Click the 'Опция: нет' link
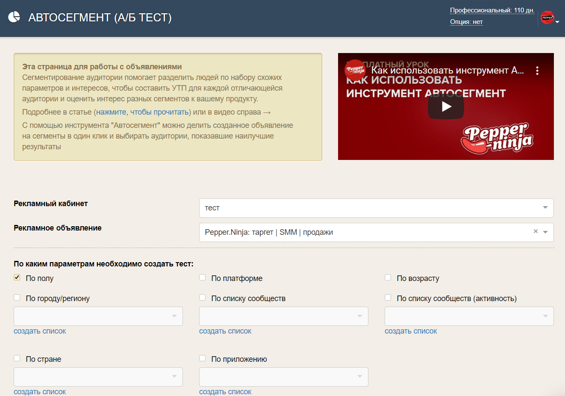Screen dimensions: 565x396 click(466, 22)
